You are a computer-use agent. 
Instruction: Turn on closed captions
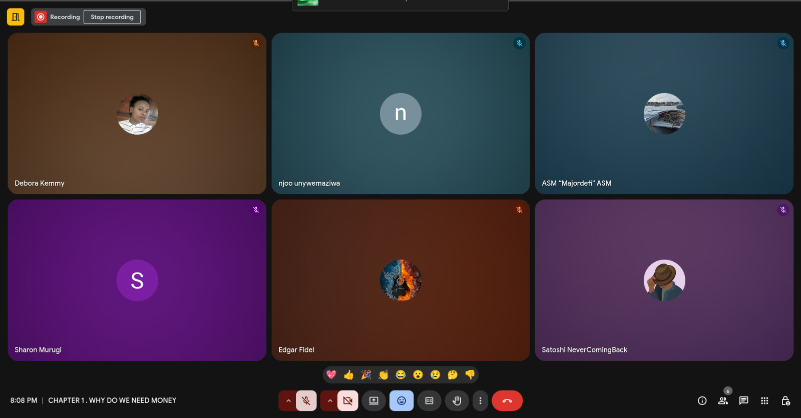point(429,400)
